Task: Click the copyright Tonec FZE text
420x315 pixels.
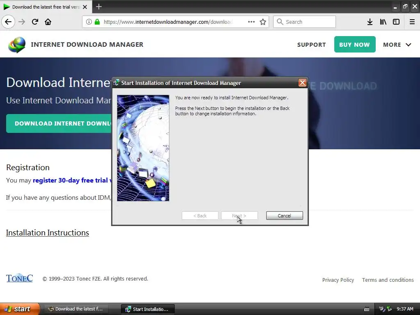Action: [95, 279]
